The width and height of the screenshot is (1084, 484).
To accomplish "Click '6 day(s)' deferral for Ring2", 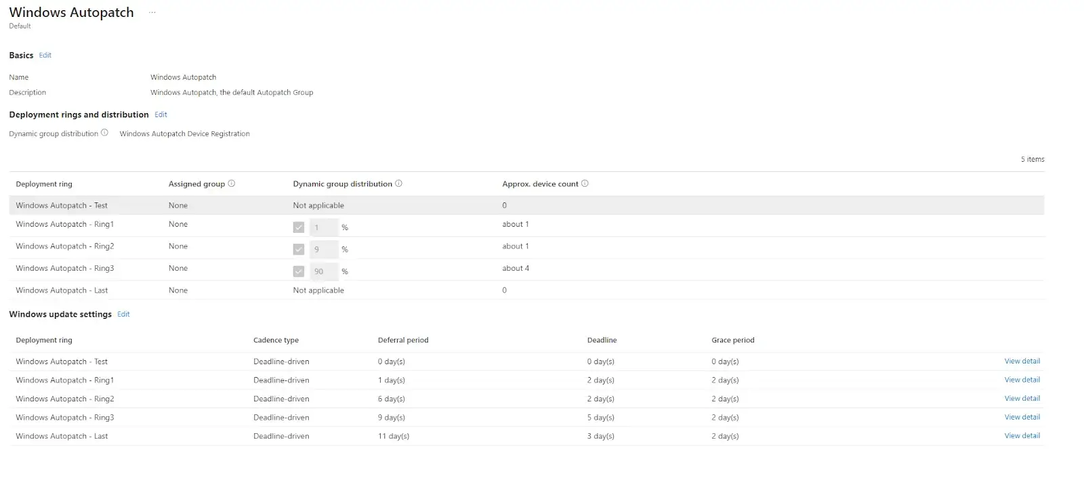I will pyautogui.click(x=392, y=399).
